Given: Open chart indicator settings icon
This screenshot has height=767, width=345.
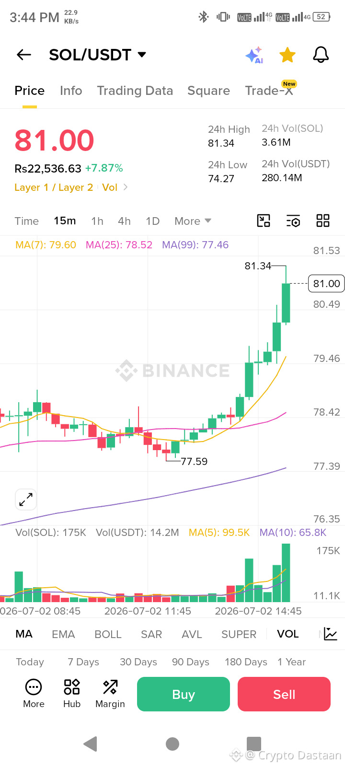Looking at the screenshot, I should (293, 221).
